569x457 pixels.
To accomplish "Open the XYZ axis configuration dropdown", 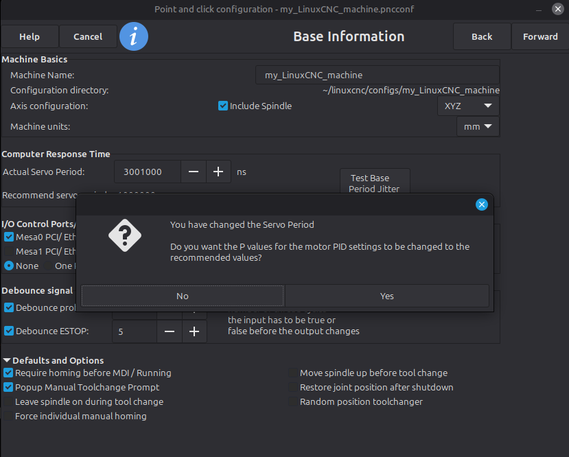I will point(468,106).
